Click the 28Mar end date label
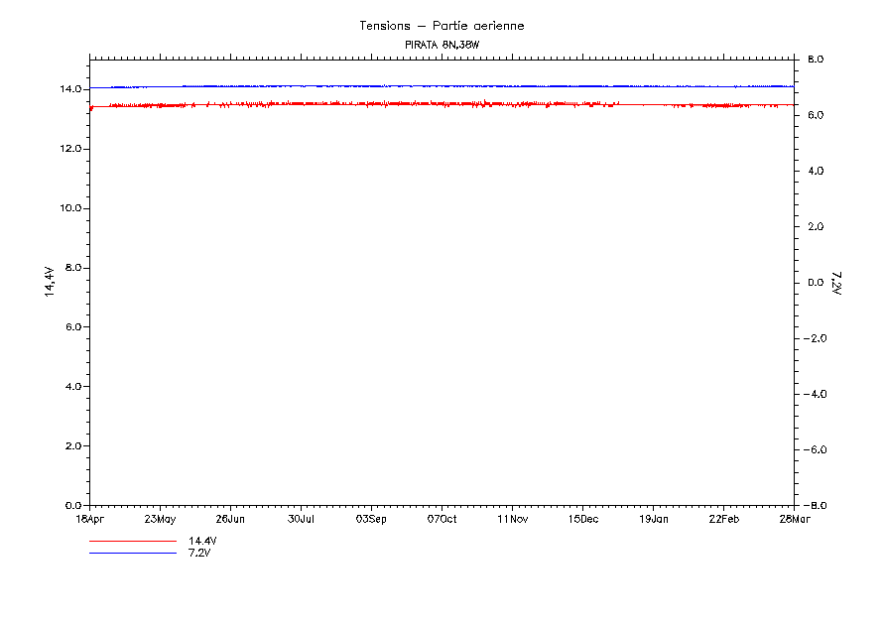Image resolution: width=884 pixels, height=625 pixels. (794, 518)
